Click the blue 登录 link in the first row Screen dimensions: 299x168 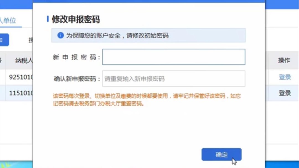click(285, 77)
